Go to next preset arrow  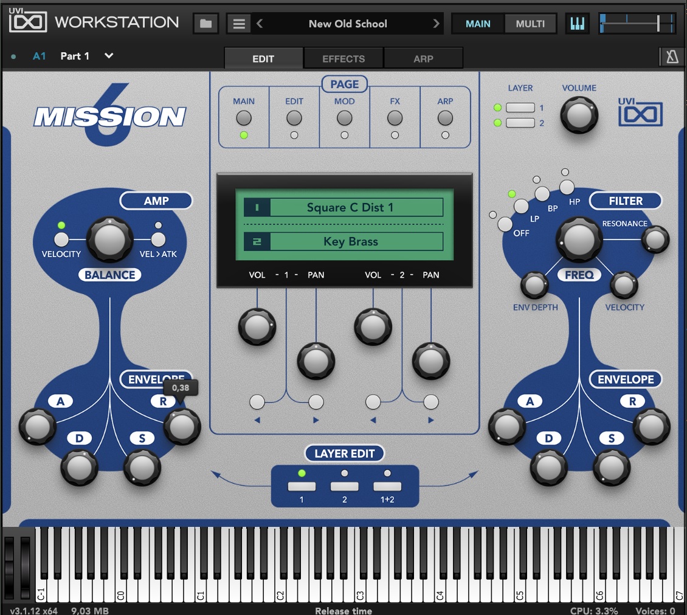[x=435, y=24]
